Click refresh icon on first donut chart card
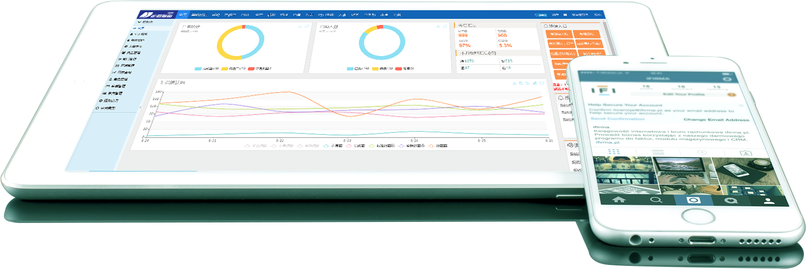Viewport: 806px width, 269px height. 307,26
